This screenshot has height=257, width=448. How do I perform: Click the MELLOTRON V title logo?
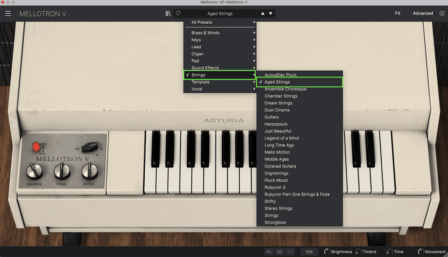[x=43, y=14]
